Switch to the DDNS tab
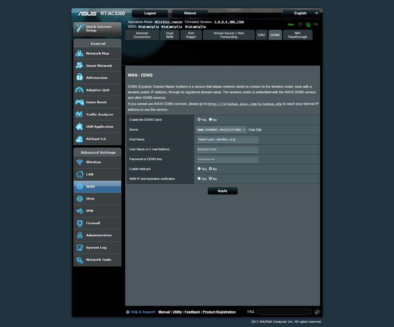Image resolution: width=394 pixels, height=327 pixels. pos(275,35)
